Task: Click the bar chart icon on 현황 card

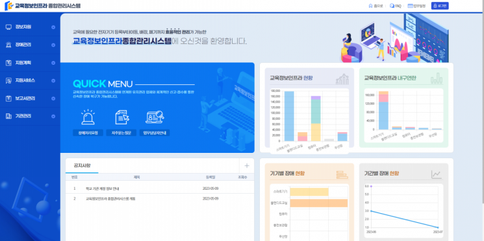Action: coord(342,79)
